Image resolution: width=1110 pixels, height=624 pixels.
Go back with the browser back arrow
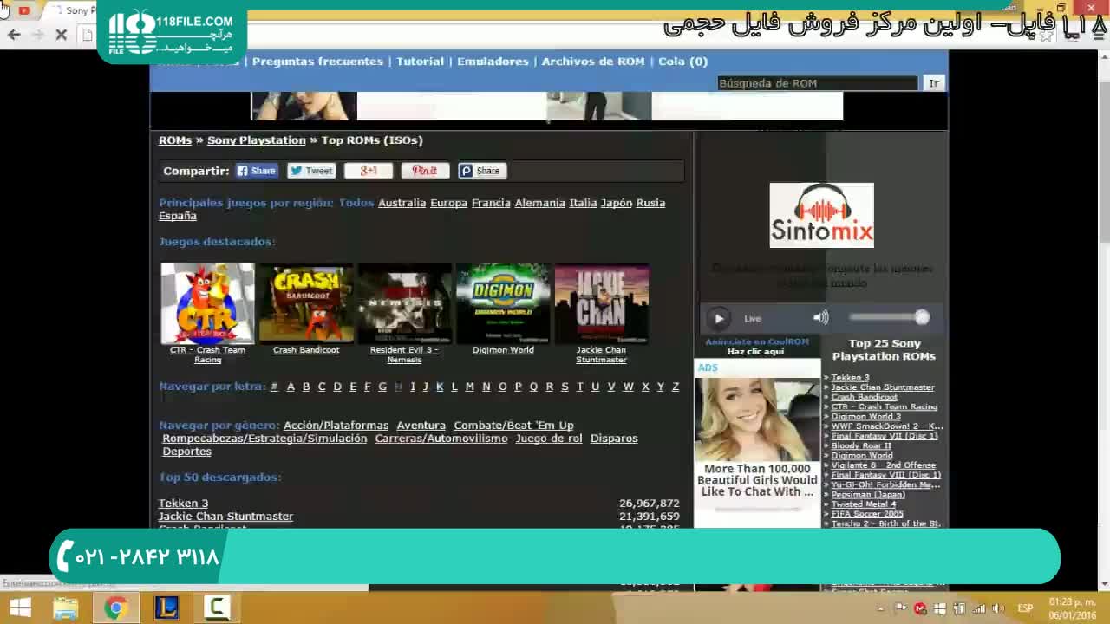point(14,35)
